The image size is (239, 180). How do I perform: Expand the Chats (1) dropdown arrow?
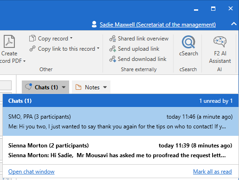64,87
